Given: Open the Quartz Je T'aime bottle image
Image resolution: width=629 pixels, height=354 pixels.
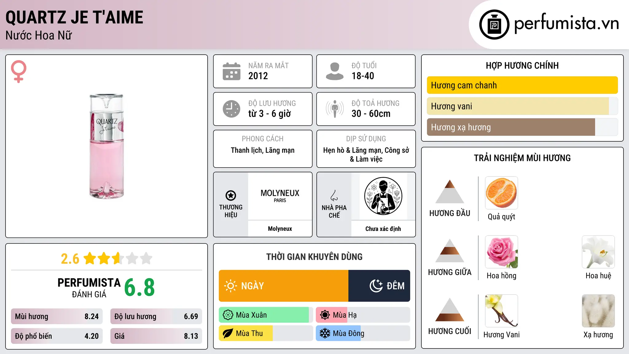Looking at the screenshot, I should [107, 146].
